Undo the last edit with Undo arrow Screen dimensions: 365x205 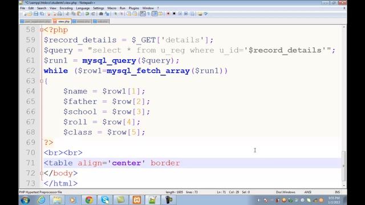click(87, 14)
